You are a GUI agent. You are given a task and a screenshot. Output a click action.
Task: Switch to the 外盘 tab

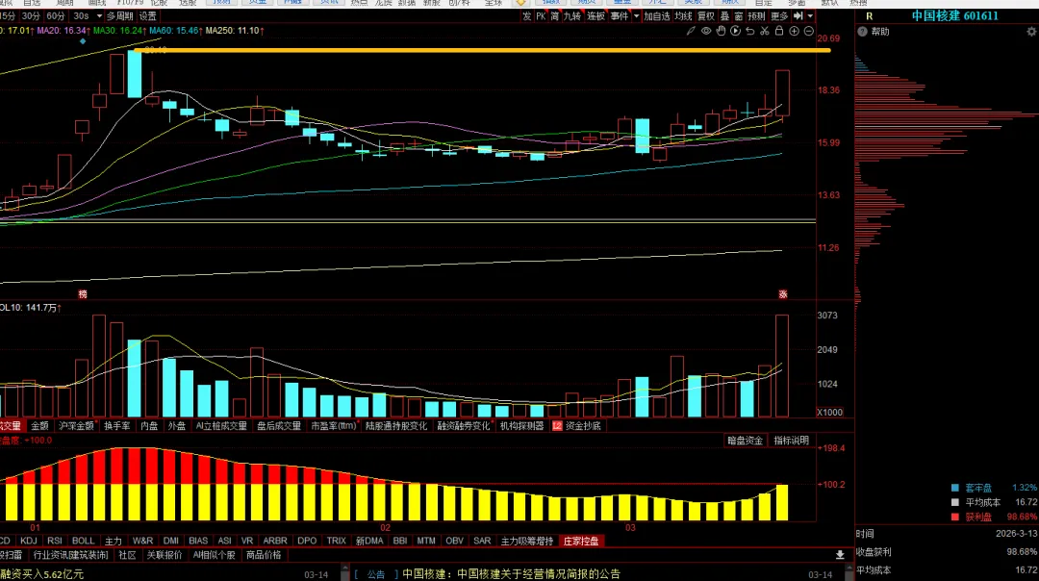point(176,426)
